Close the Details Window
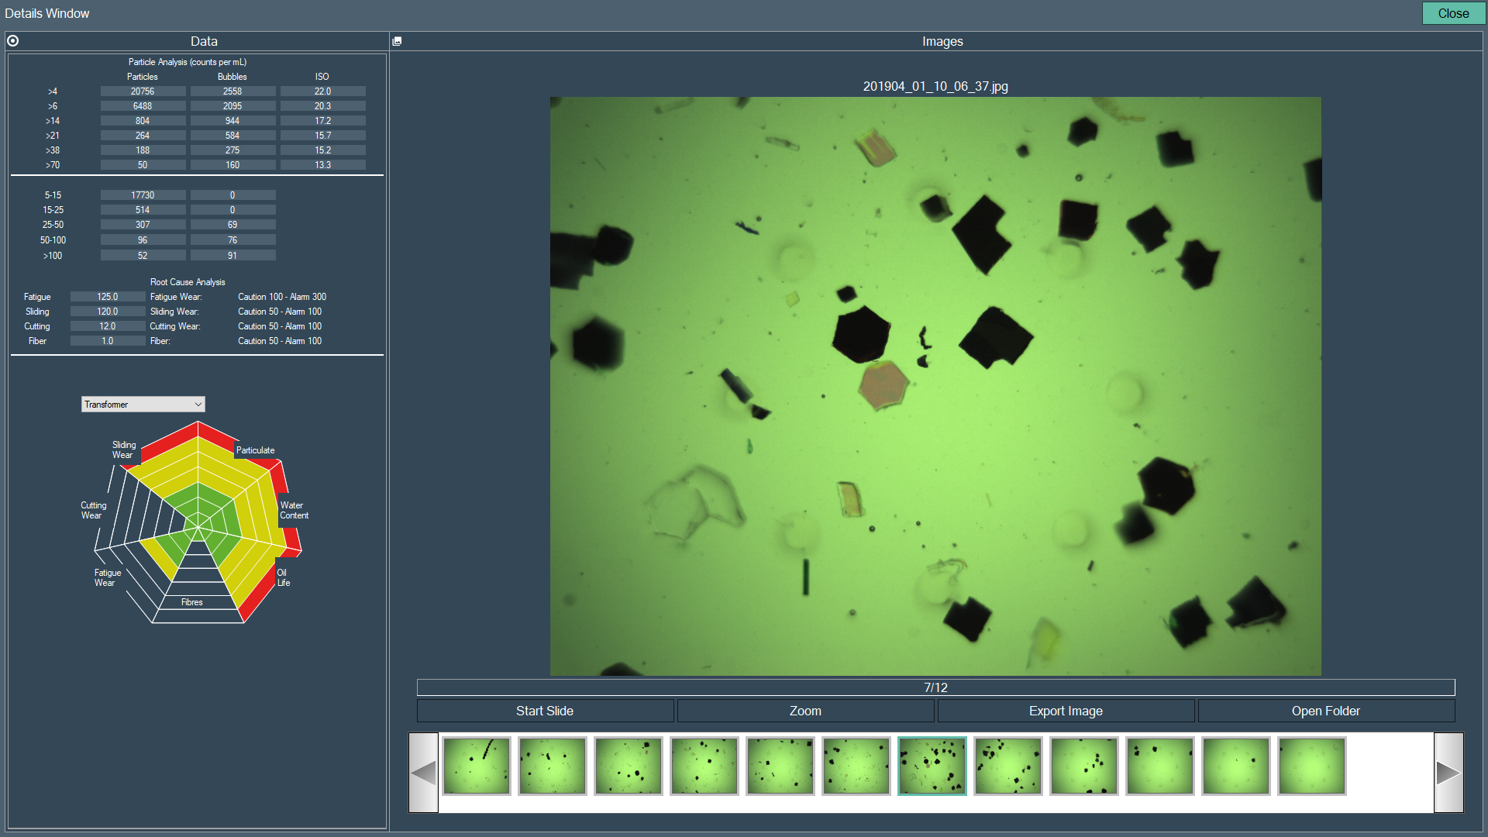Screen dimensions: 1488x837 click(x=1453, y=13)
